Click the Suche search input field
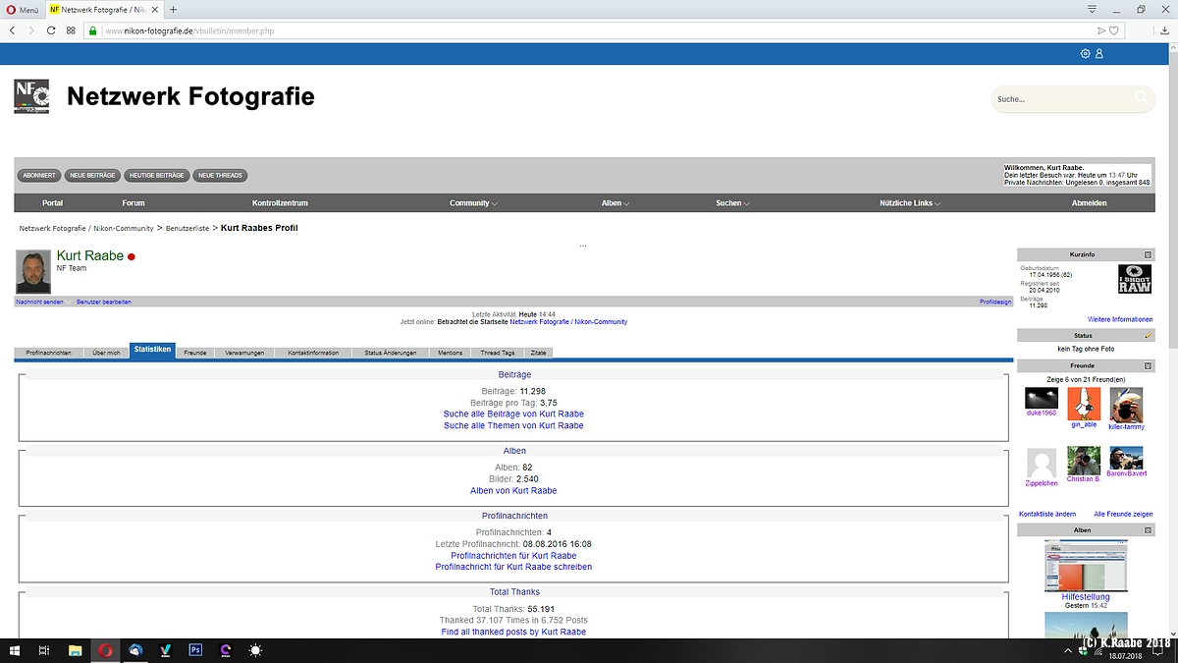 (1063, 99)
